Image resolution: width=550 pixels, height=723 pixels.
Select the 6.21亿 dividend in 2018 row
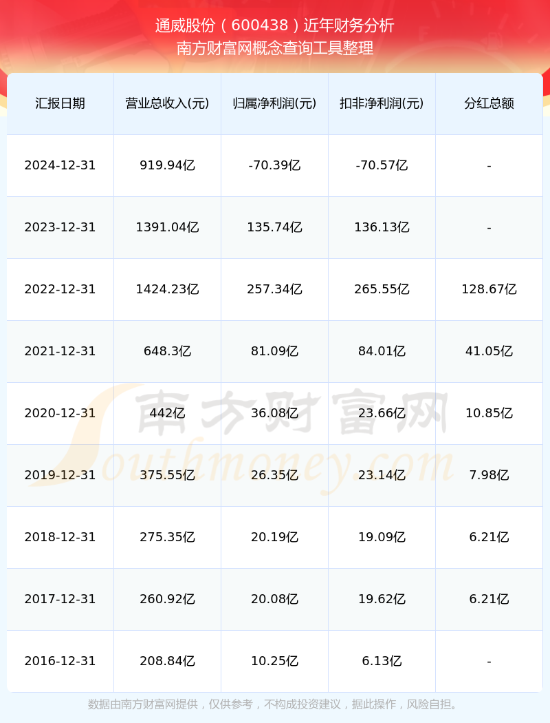click(x=489, y=538)
